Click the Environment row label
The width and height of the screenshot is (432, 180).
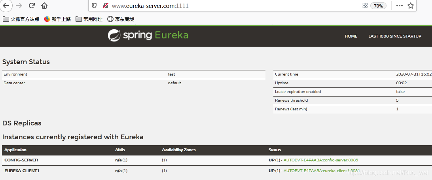coord(15,74)
